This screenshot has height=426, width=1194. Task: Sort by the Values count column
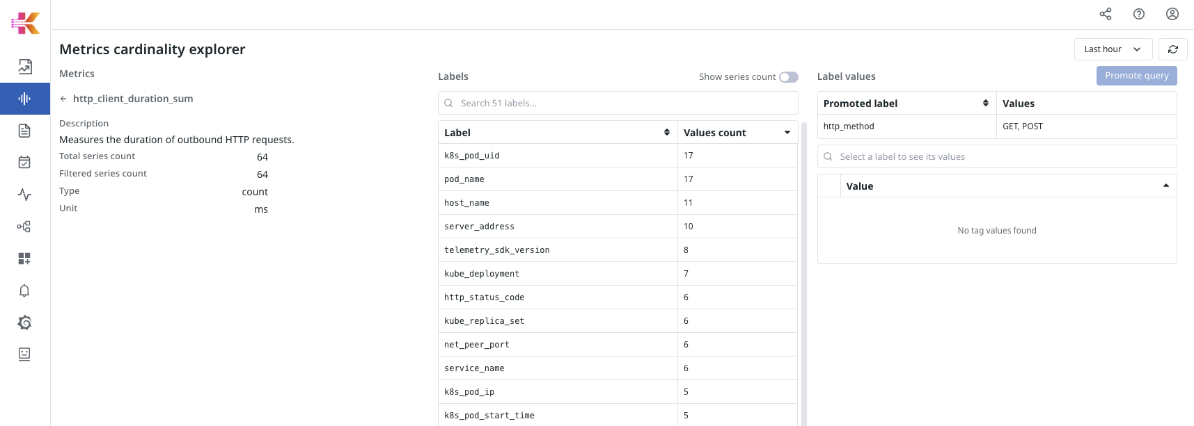coord(737,133)
